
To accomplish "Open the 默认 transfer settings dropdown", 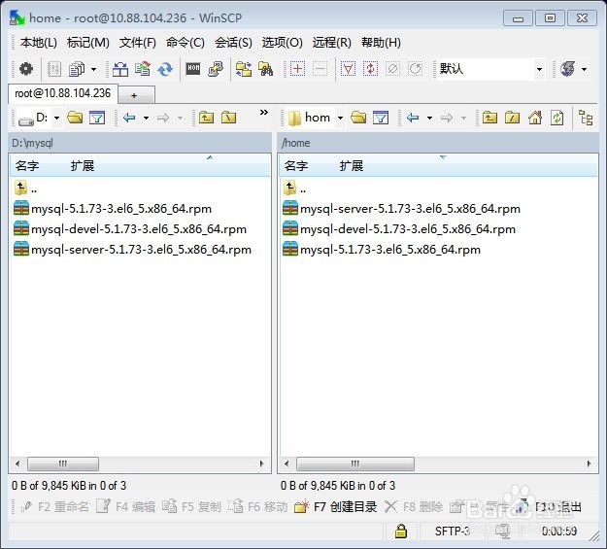I will tap(539, 69).
